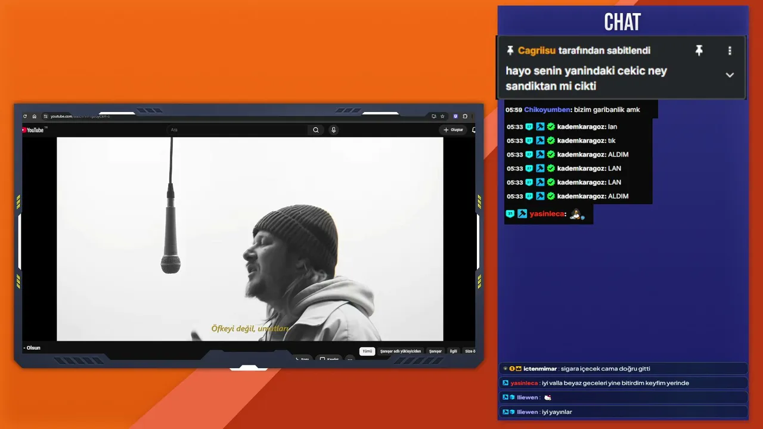Screen dimensions: 763x429
Task: Click the pinned text 'hayo senin yanindaki cekic ney'
Action: pos(586,71)
